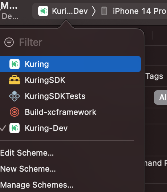Click the chevron between scheme and device
Image resolution: width=167 pixels, height=192 pixels.
[94, 11]
